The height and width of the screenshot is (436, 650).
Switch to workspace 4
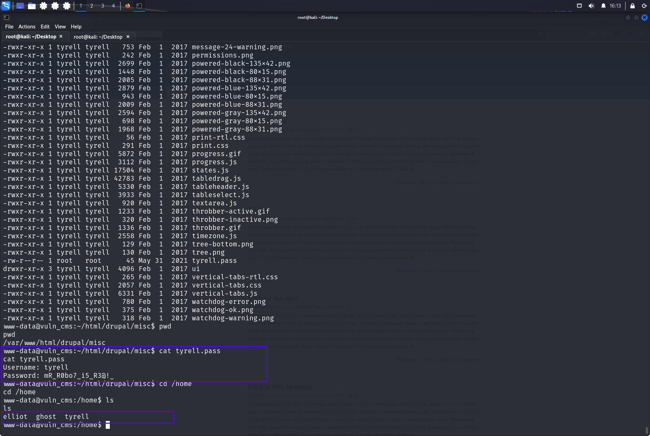[113, 6]
